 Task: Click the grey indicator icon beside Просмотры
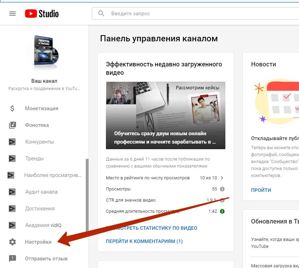[x=222, y=189]
